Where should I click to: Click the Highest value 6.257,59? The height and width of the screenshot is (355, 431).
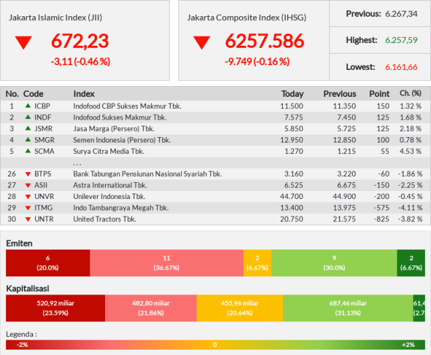point(401,40)
